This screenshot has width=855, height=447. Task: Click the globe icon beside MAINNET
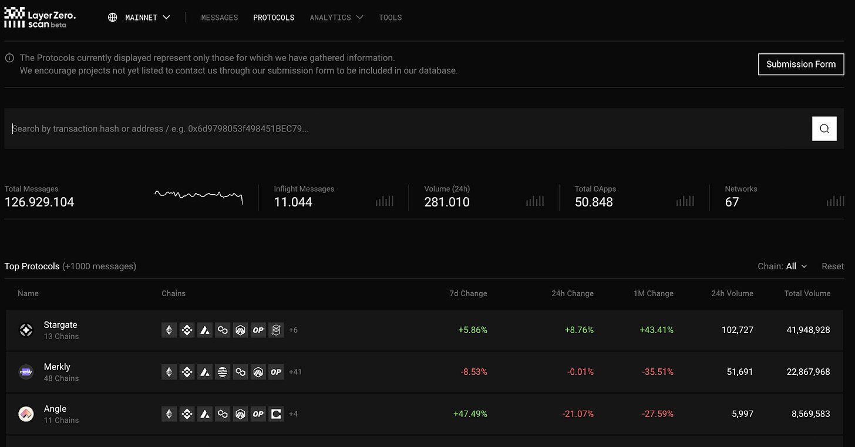click(x=113, y=18)
